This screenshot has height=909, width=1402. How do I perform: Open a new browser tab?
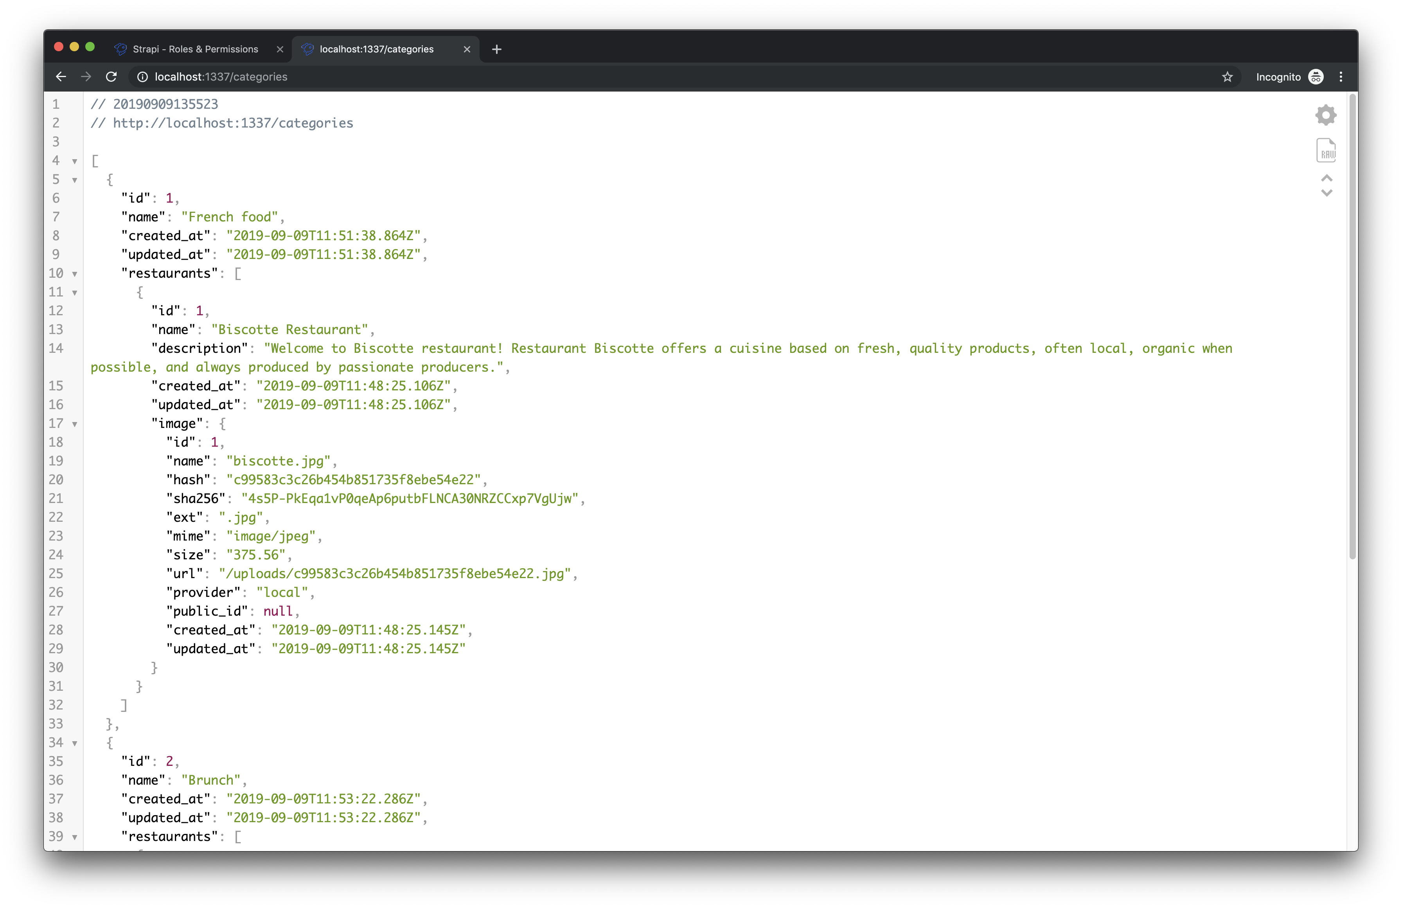pos(496,50)
